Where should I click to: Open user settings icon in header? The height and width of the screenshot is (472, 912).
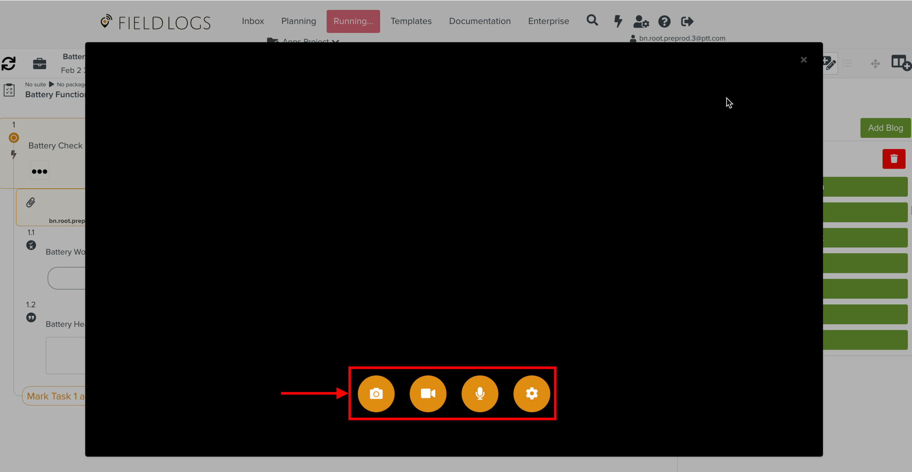pos(641,21)
